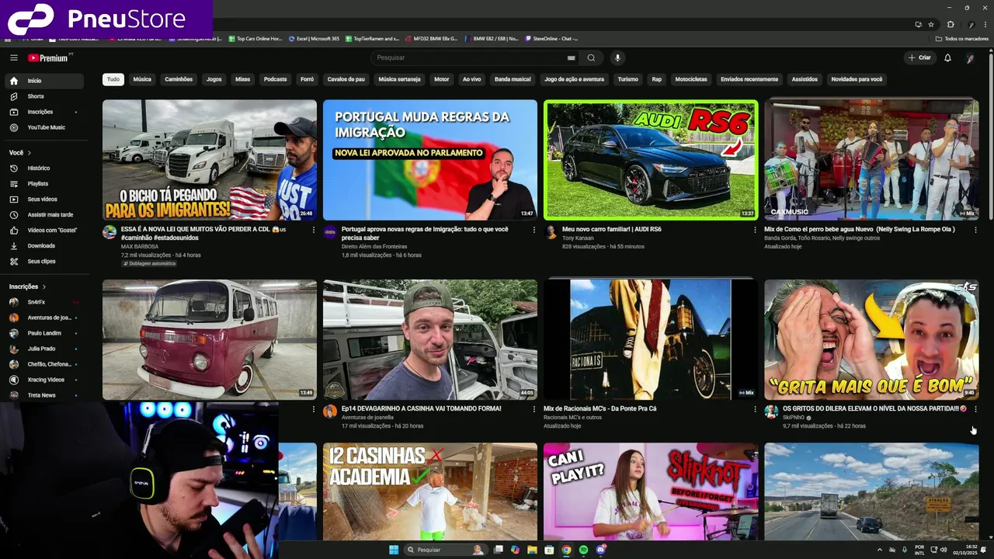The width and height of the screenshot is (994, 559).
Task: Open Vídeos com "Gostei" list
Action: tap(45, 230)
